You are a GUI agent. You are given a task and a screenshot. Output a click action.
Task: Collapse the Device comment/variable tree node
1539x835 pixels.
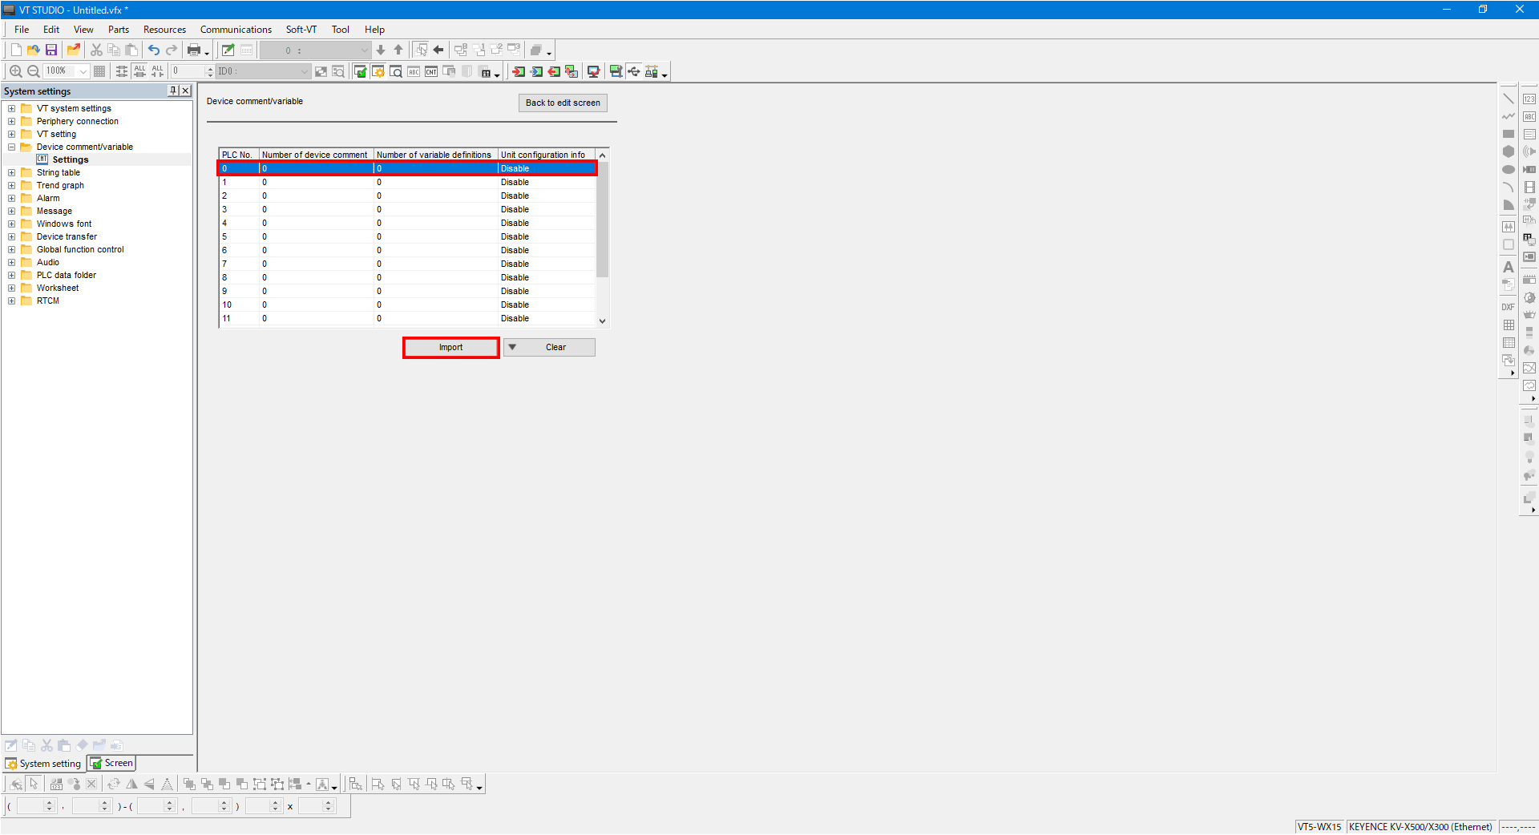pyautogui.click(x=12, y=147)
